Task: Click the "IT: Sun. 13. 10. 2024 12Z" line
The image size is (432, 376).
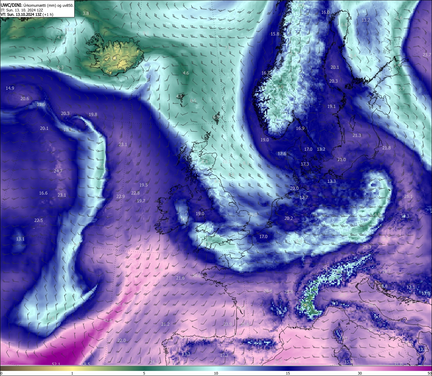Action: 22,10
